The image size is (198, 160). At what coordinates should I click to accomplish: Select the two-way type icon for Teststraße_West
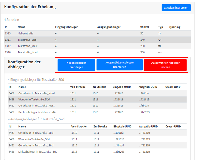[159, 46]
